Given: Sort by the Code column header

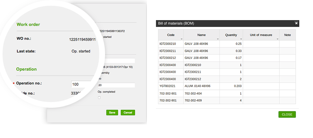Looking at the screenshot, I should (x=171, y=35).
